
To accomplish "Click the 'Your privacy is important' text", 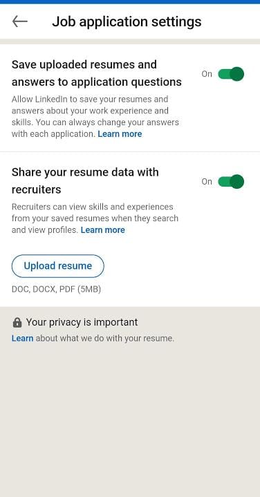I will pyautogui.click(x=82, y=322).
